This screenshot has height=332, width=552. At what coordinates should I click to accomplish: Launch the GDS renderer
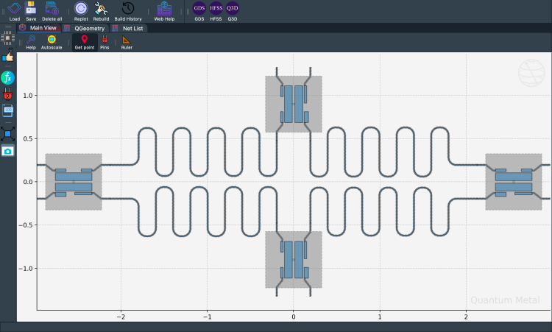click(x=199, y=11)
